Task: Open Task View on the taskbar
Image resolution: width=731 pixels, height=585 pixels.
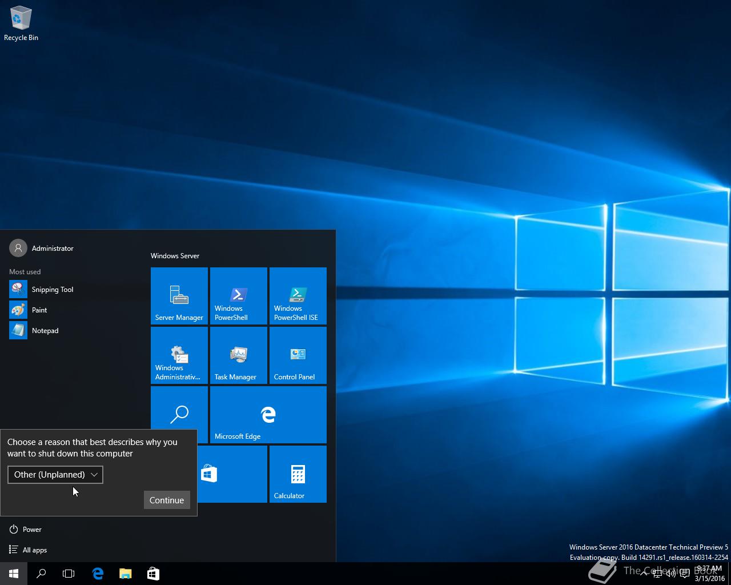Action: [69, 574]
